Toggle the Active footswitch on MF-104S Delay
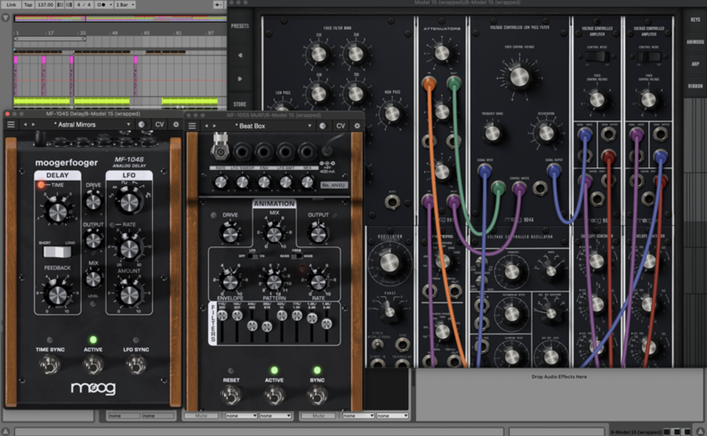This screenshot has width=707, height=436. (x=93, y=365)
